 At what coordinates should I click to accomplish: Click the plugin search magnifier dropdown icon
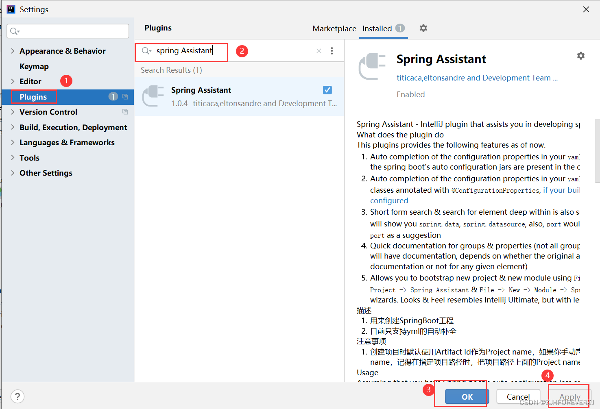[x=146, y=51]
